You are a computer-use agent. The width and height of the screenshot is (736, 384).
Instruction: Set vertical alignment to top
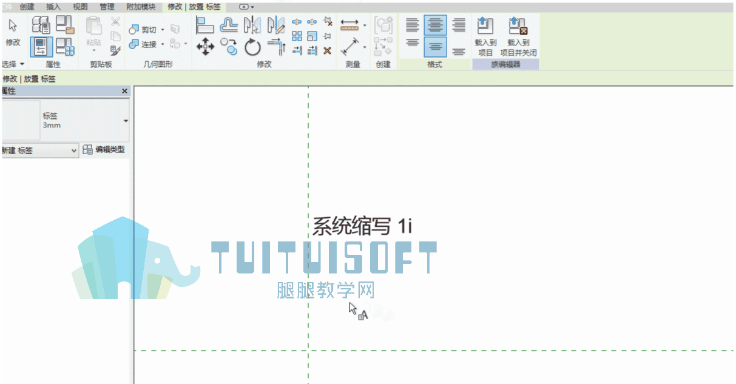click(x=413, y=44)
